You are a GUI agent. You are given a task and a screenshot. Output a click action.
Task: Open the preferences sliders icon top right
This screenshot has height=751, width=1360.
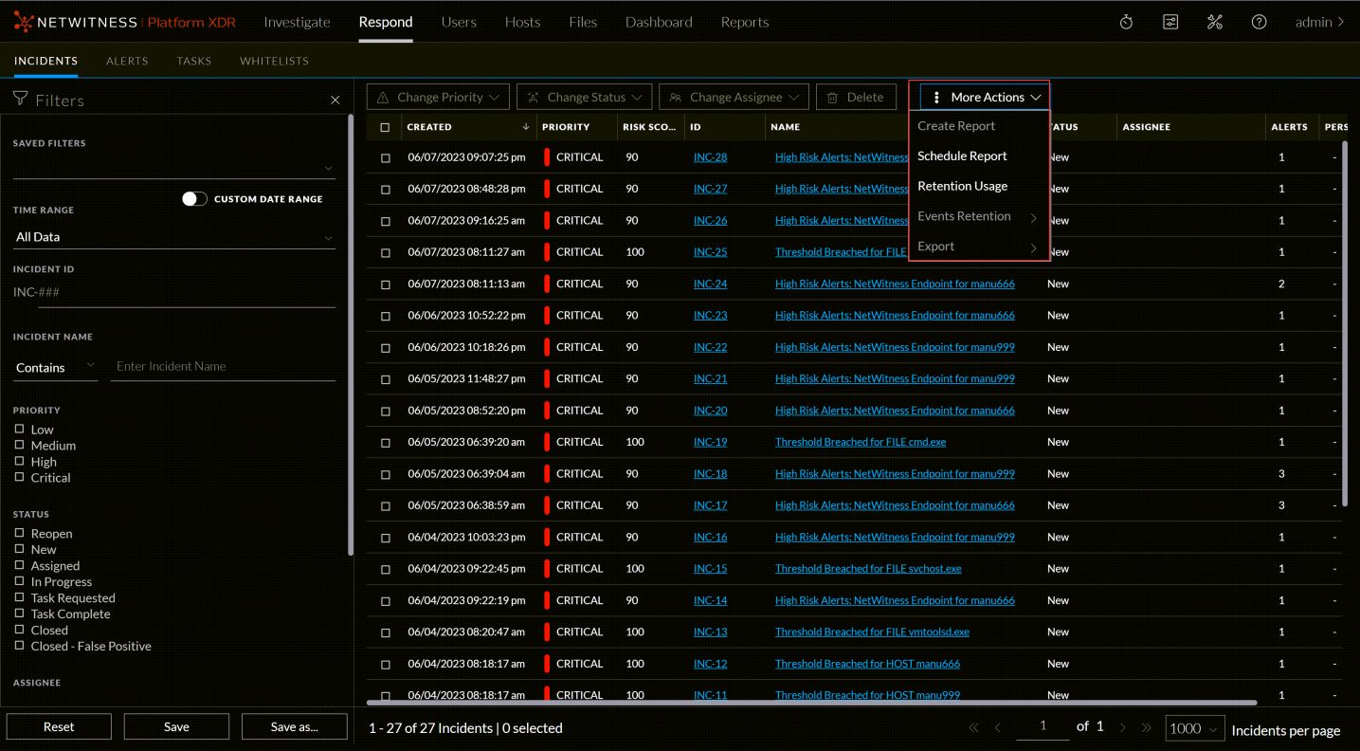coord(1170,21)
